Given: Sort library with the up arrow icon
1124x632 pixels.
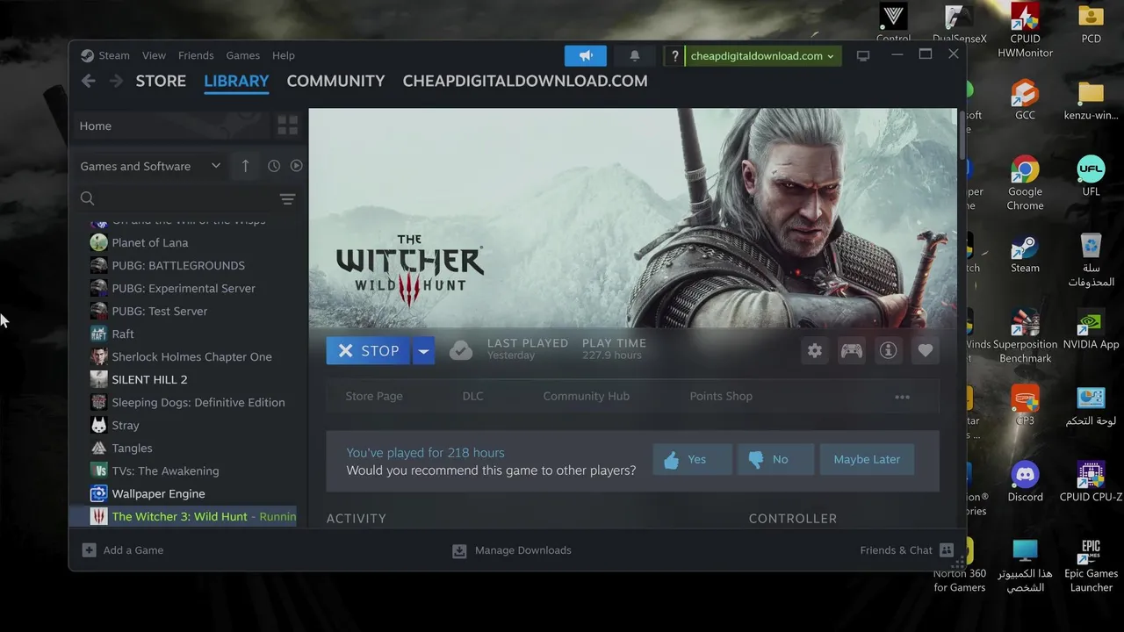Looking at the screenshot, I should click(x=245, y=166).
